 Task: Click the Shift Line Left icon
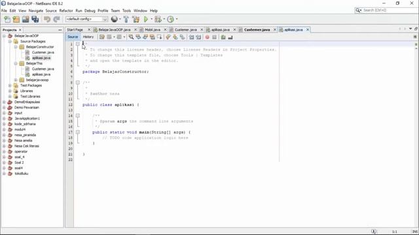point(191,37)
